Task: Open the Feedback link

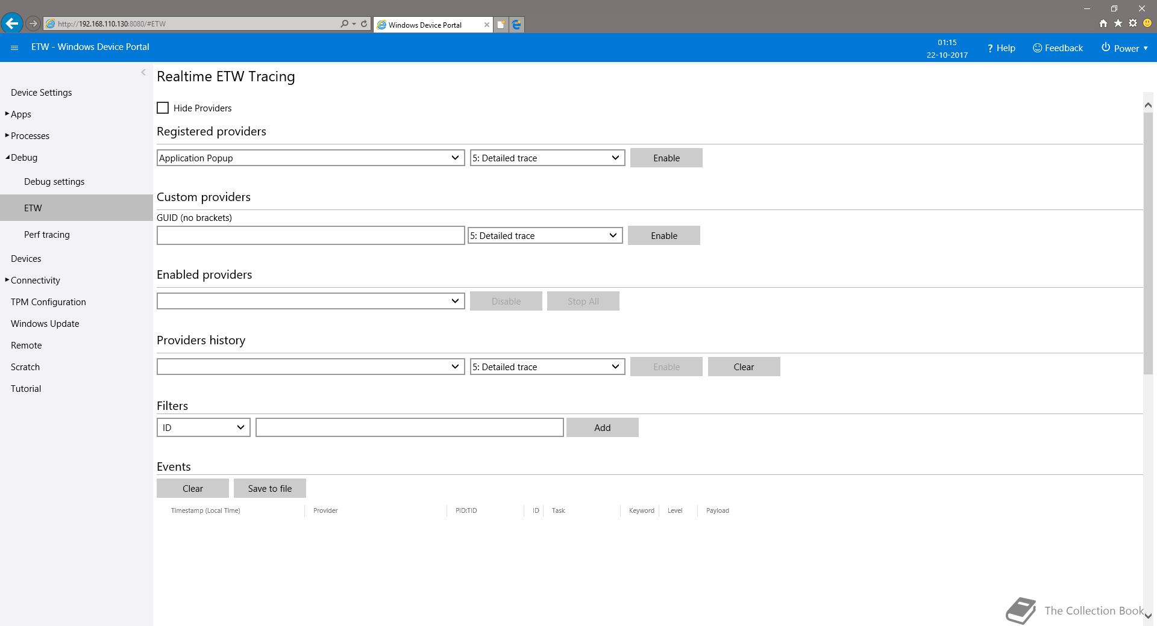Action: point(1058,48)
